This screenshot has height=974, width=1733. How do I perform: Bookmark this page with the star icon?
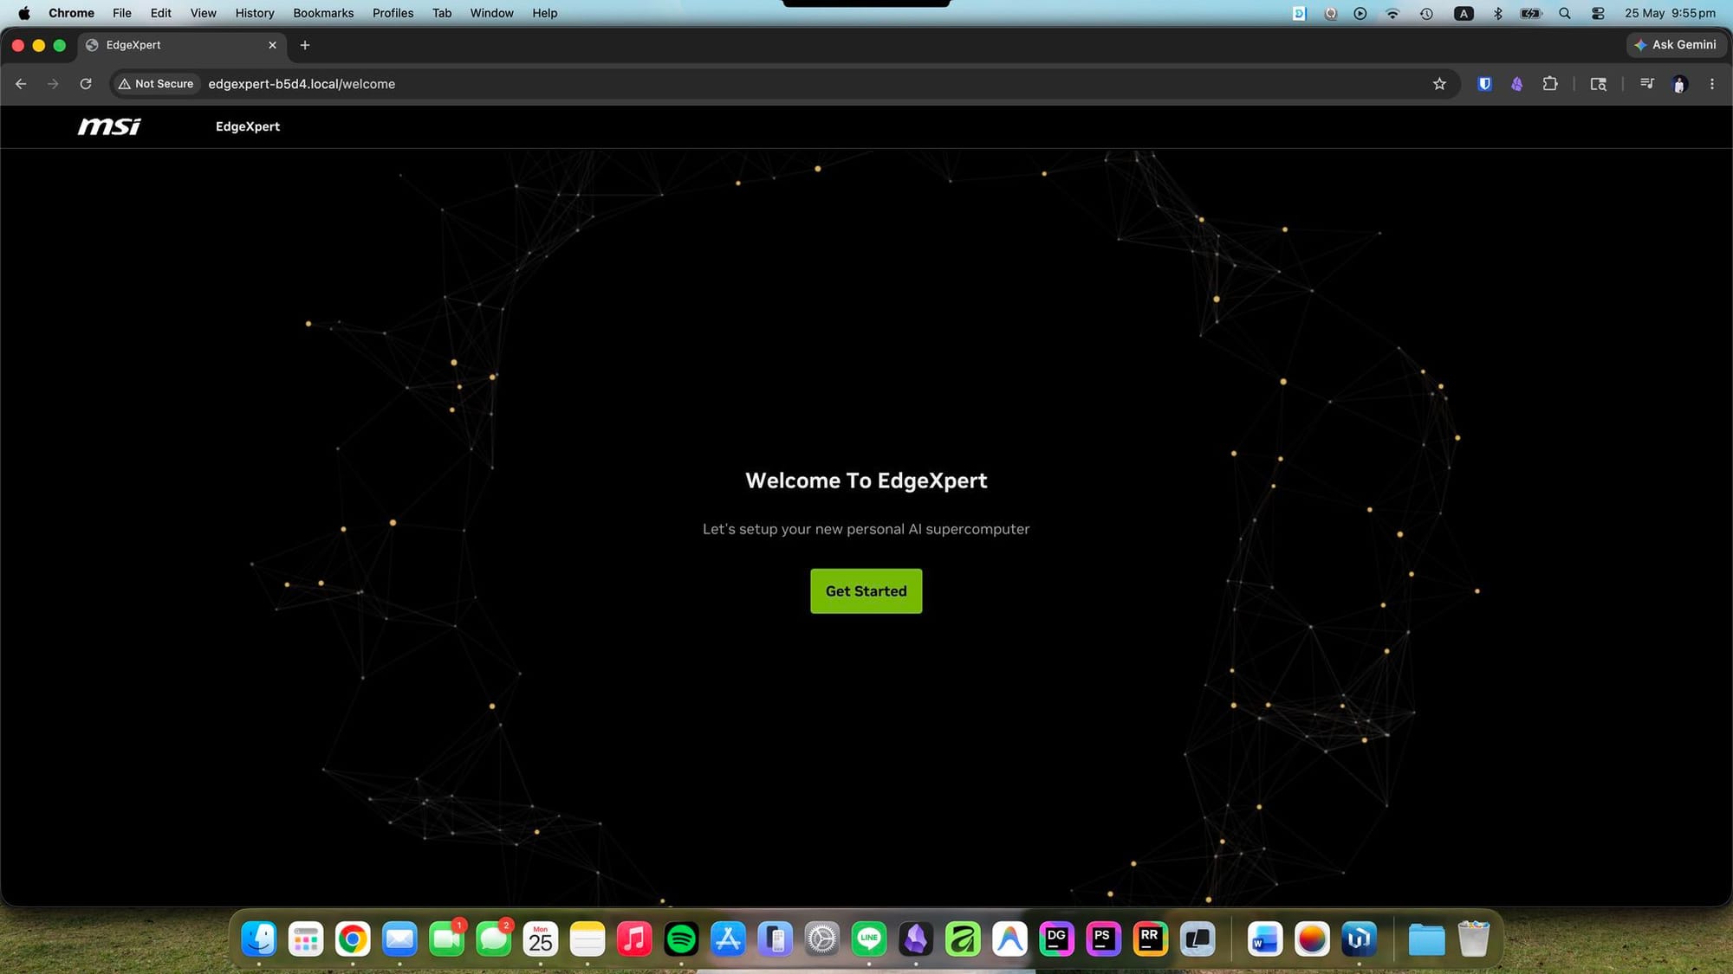point(1439,84)
